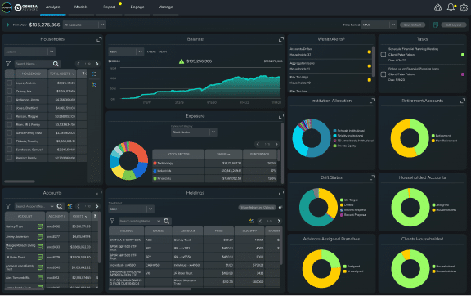Screen dimensions: 471x296
Task: Click the teal notes icon beside Edit Layout
Action: pos(436,25)
